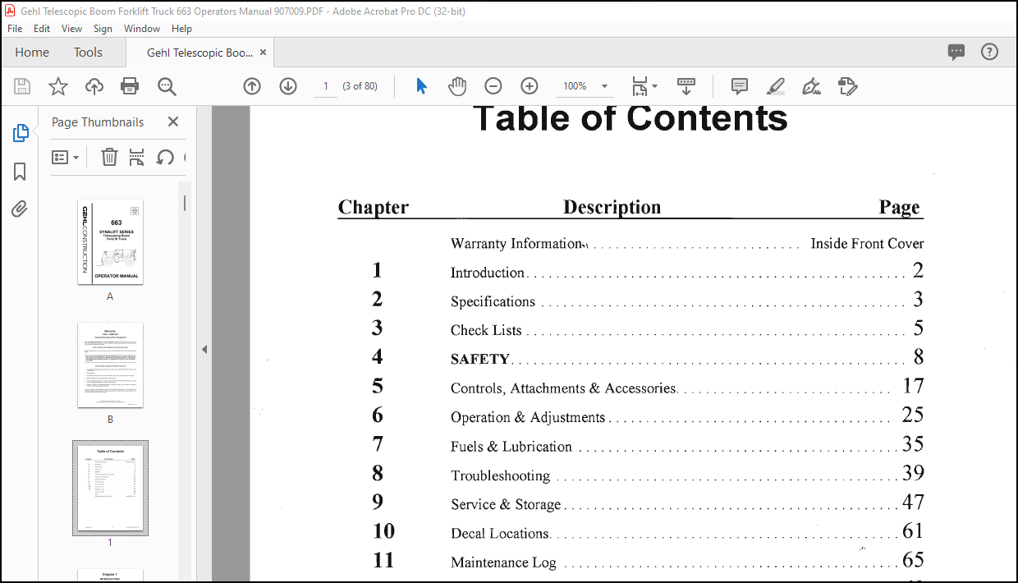Click the Specifications contents entry
The height and width of the screenshot is (583, 1018).
[x=493, y=301]
